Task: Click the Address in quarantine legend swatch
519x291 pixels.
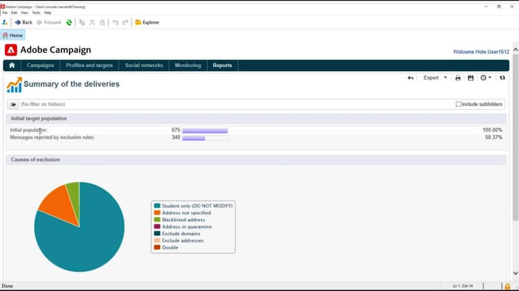Action: tap(157, 227)
